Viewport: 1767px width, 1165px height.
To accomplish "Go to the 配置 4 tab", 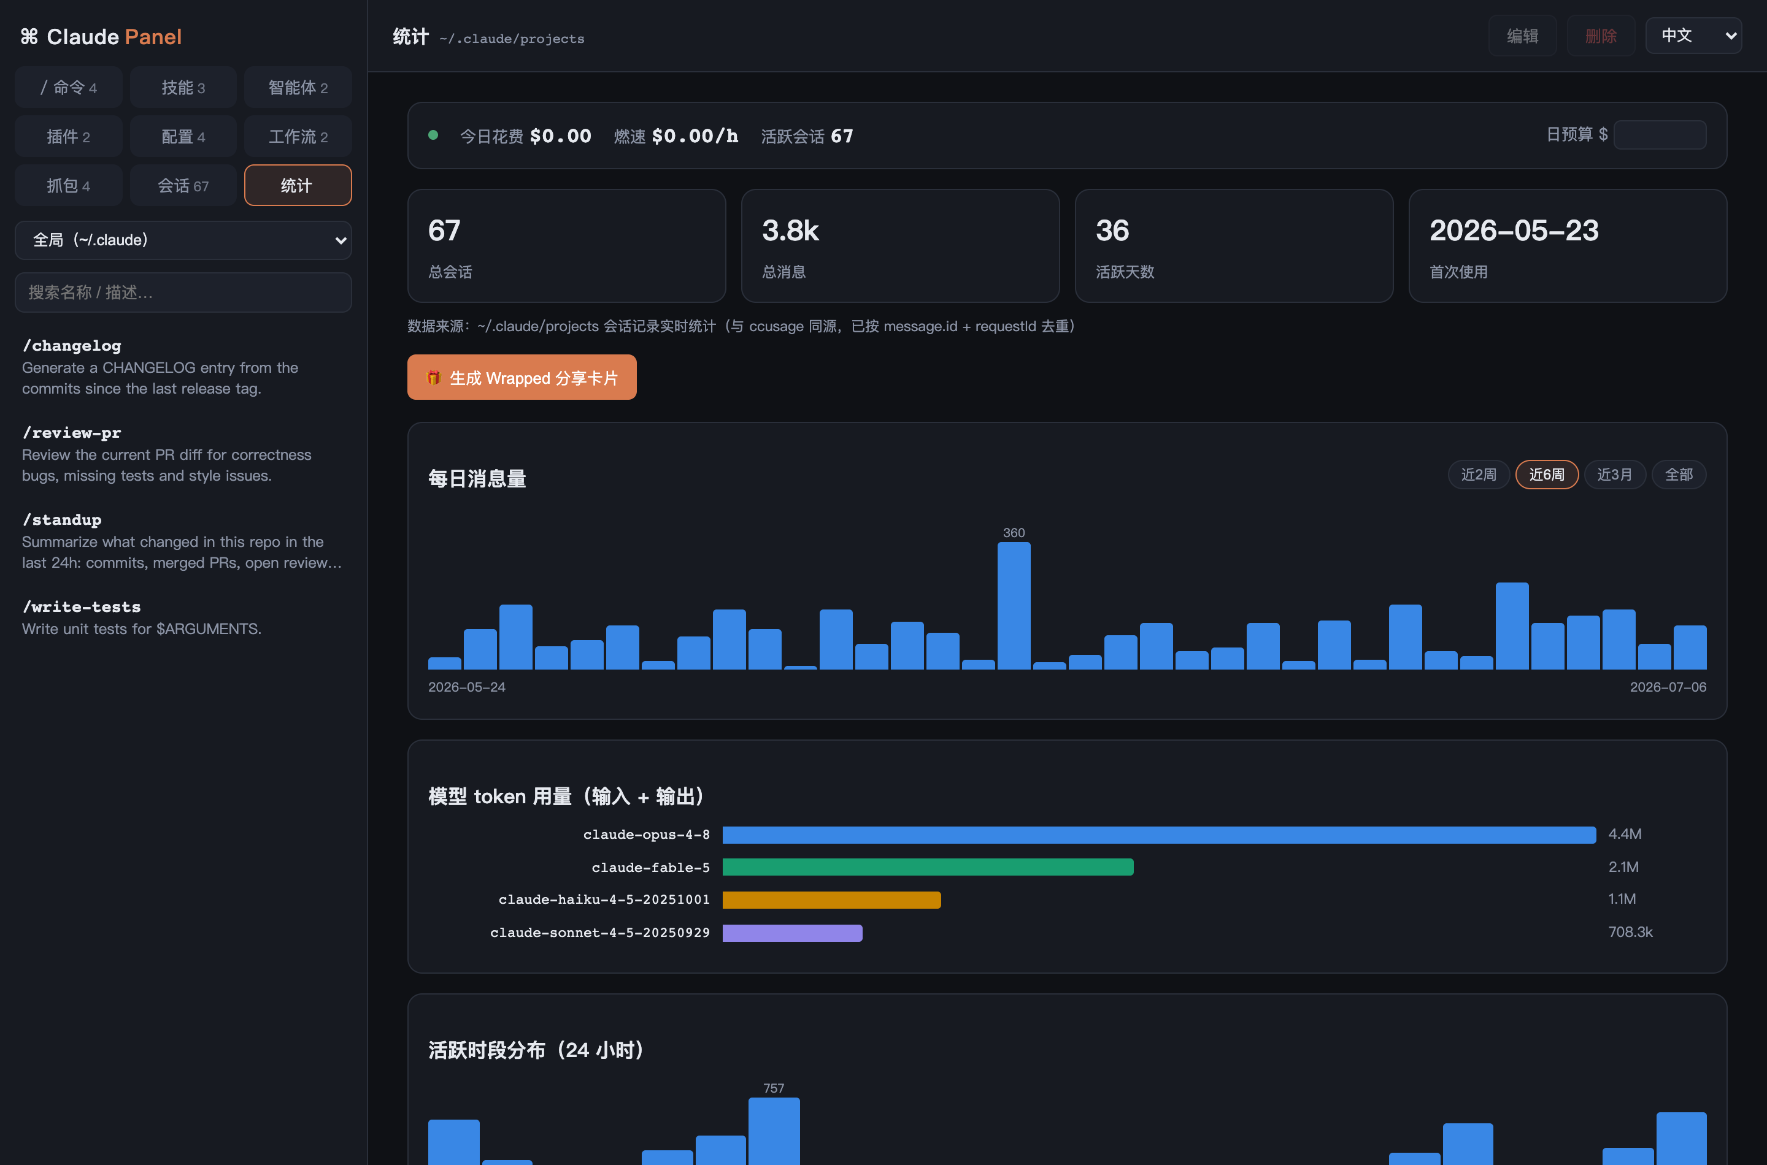I will point(183,137).
